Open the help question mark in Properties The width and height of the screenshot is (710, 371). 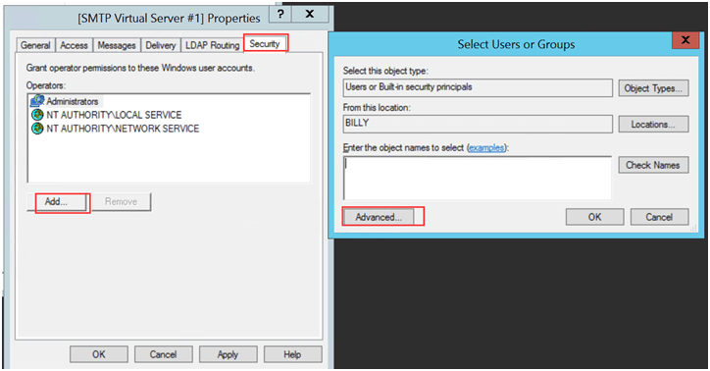pyautogui.click(x=280, y=14)
